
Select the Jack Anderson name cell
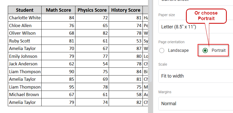click(25, 64)
